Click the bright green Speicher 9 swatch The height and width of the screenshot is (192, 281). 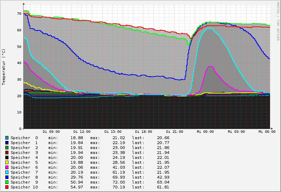7,182
